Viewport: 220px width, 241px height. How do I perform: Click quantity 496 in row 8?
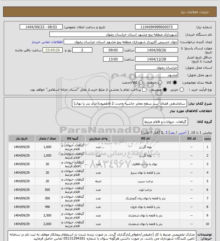click(47, 207)
